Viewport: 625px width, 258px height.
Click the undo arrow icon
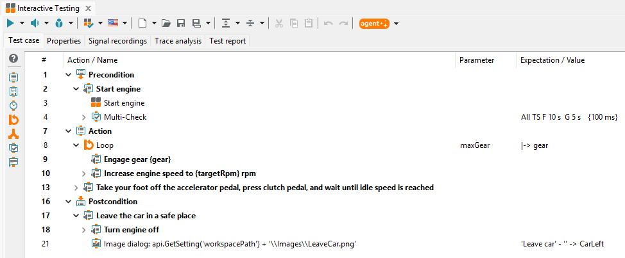329,24
